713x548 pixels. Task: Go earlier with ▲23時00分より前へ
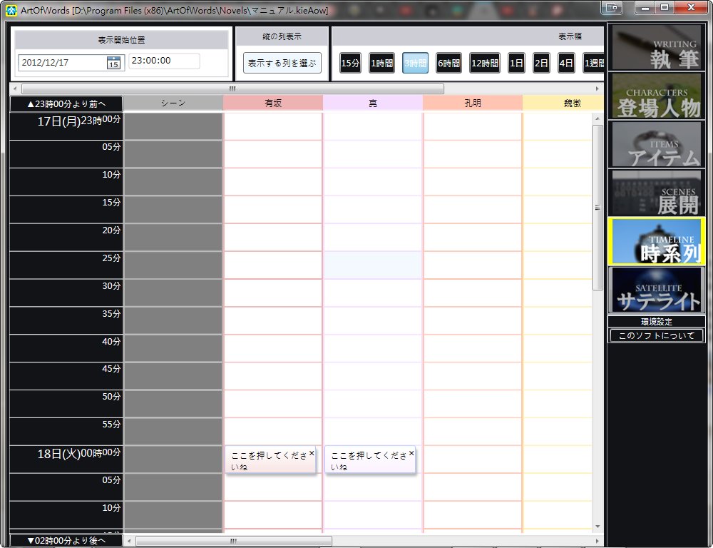[66, 103]
